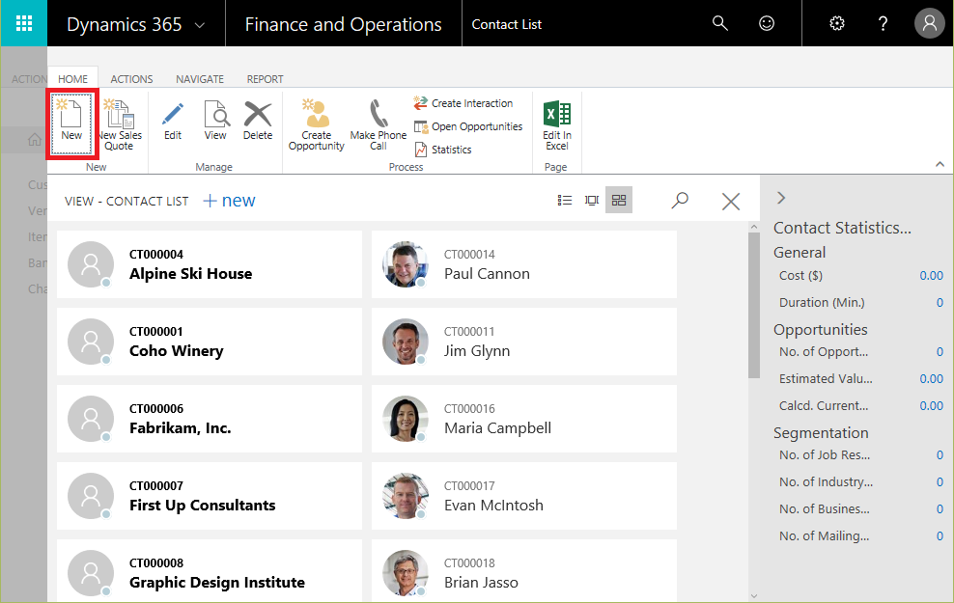Click Jim Glynn's profile photo
This screenshot has height=603, width=954.
(406, 342)
